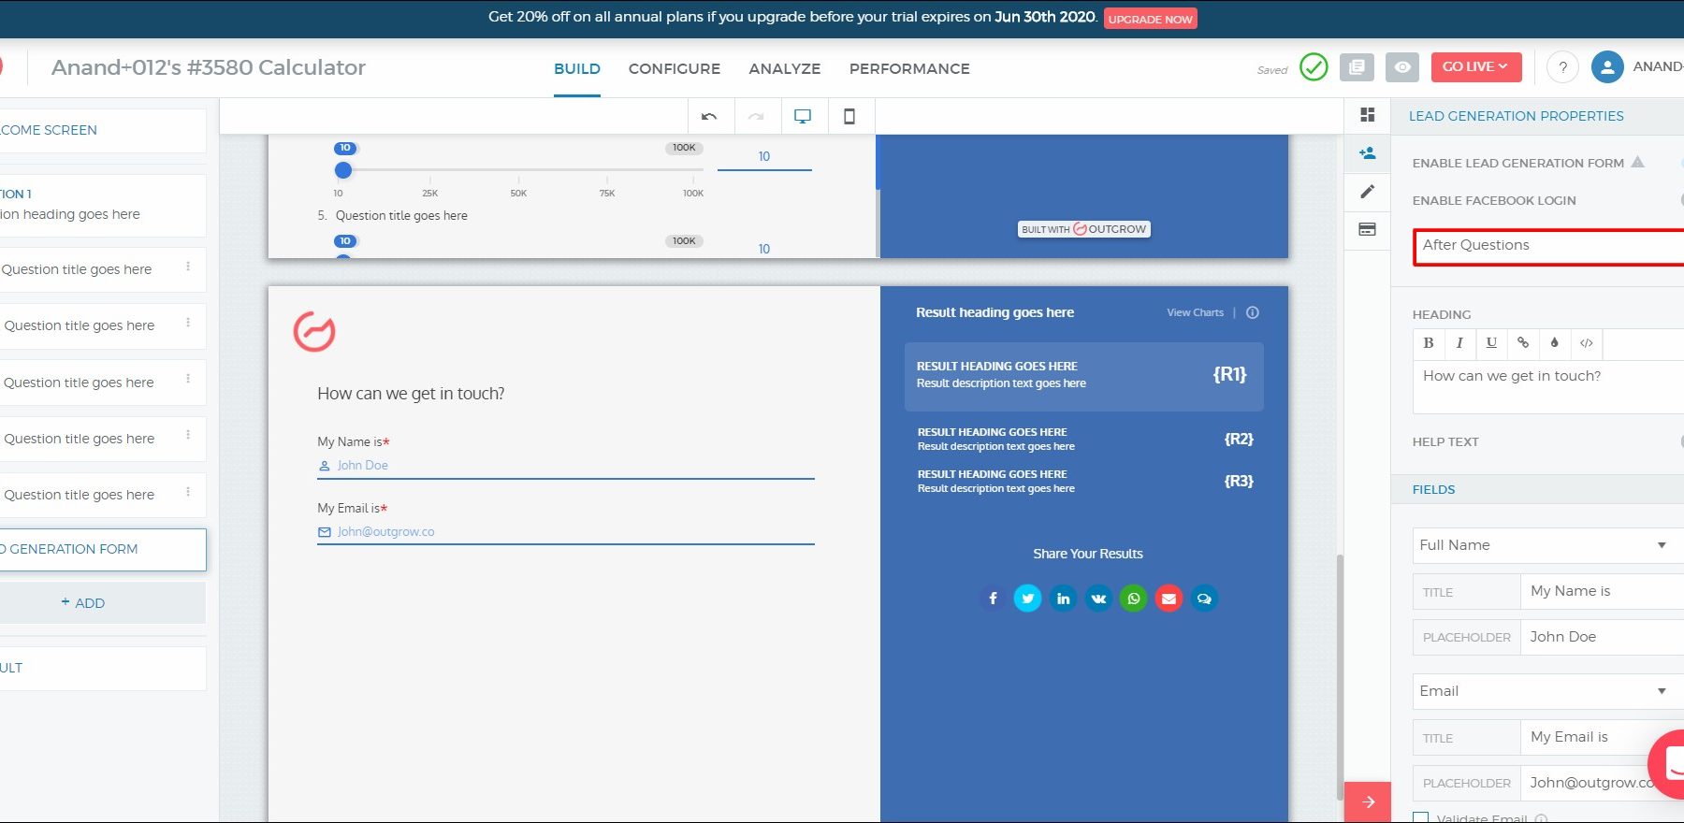Check the Validate Email checkbox
This screenshot has width=1684, height=823.
pyautogui.click(x=1421, y=818)
